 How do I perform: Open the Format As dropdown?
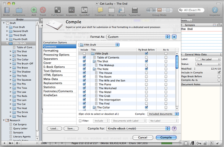pos(138,37)
